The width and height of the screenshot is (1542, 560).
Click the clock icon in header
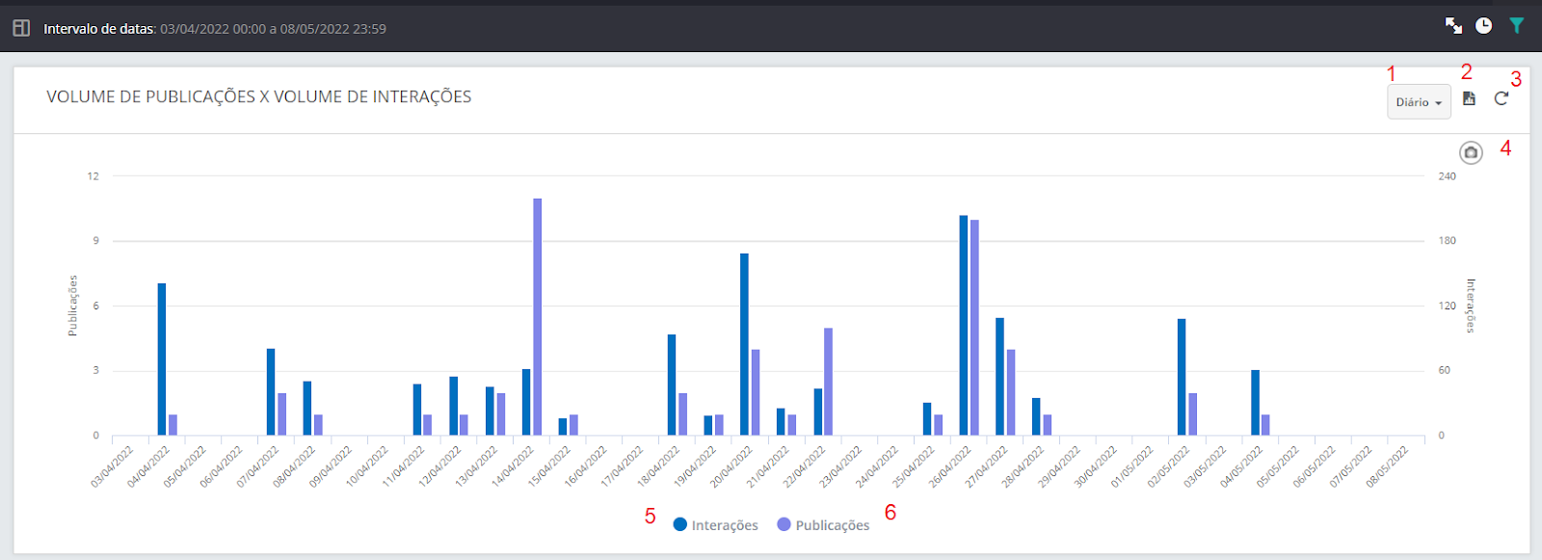(x=1484, y=26)
